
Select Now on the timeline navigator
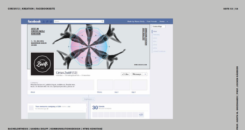[155, 31]
